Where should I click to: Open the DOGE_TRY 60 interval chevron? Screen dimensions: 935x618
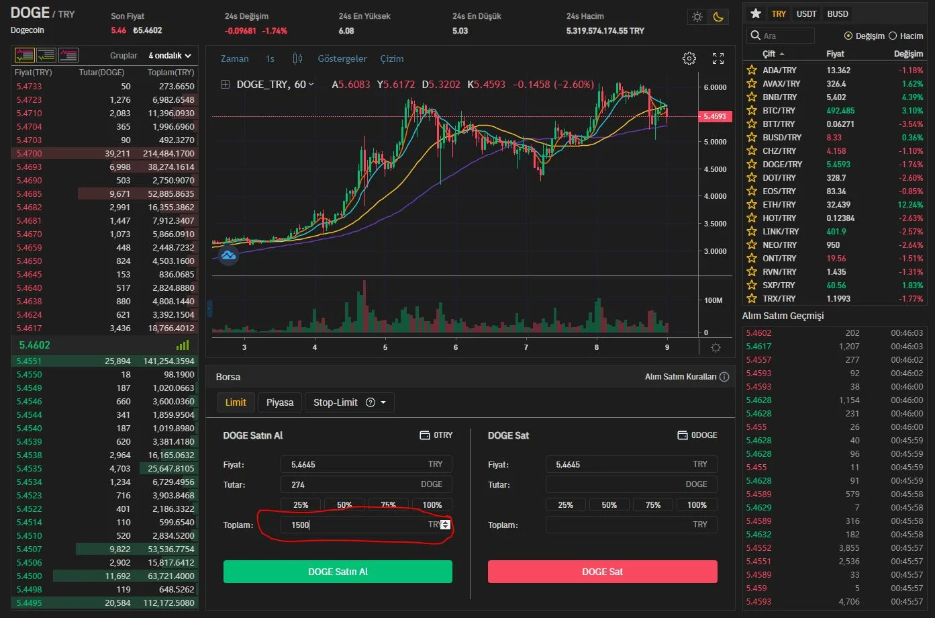pos(311,85)
